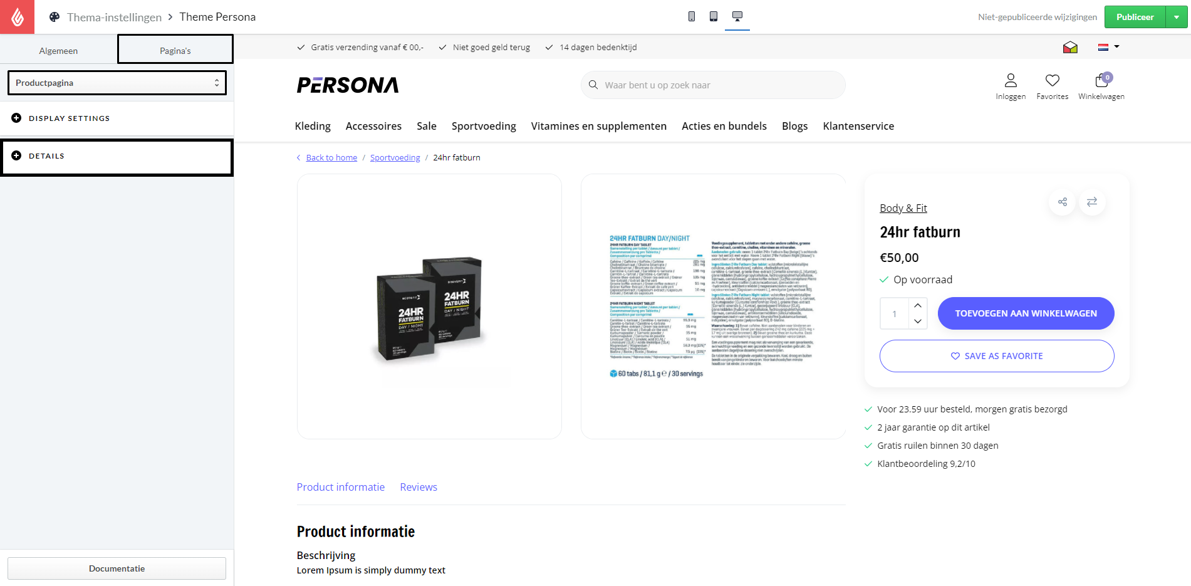Open the language flag dropdown
Screen dimensions: 1191x586
click(1108, 47)
